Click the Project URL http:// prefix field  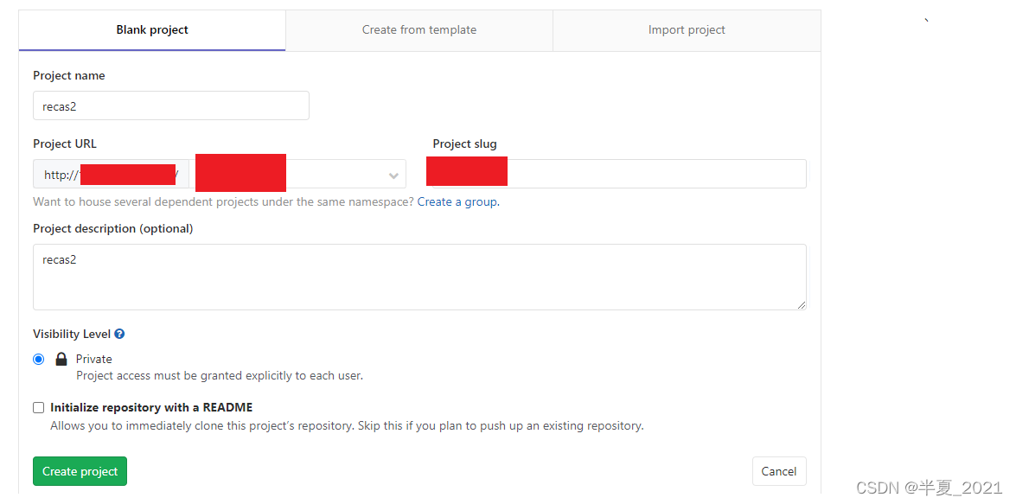[111, 175]
